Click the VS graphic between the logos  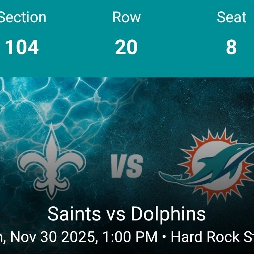[127, 166]
